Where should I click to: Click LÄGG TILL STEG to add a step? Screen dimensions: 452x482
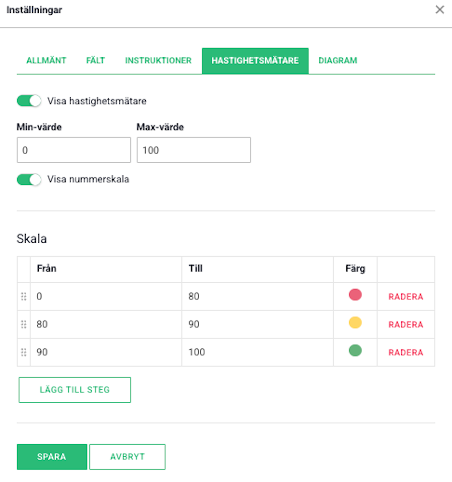coord(75,389)
